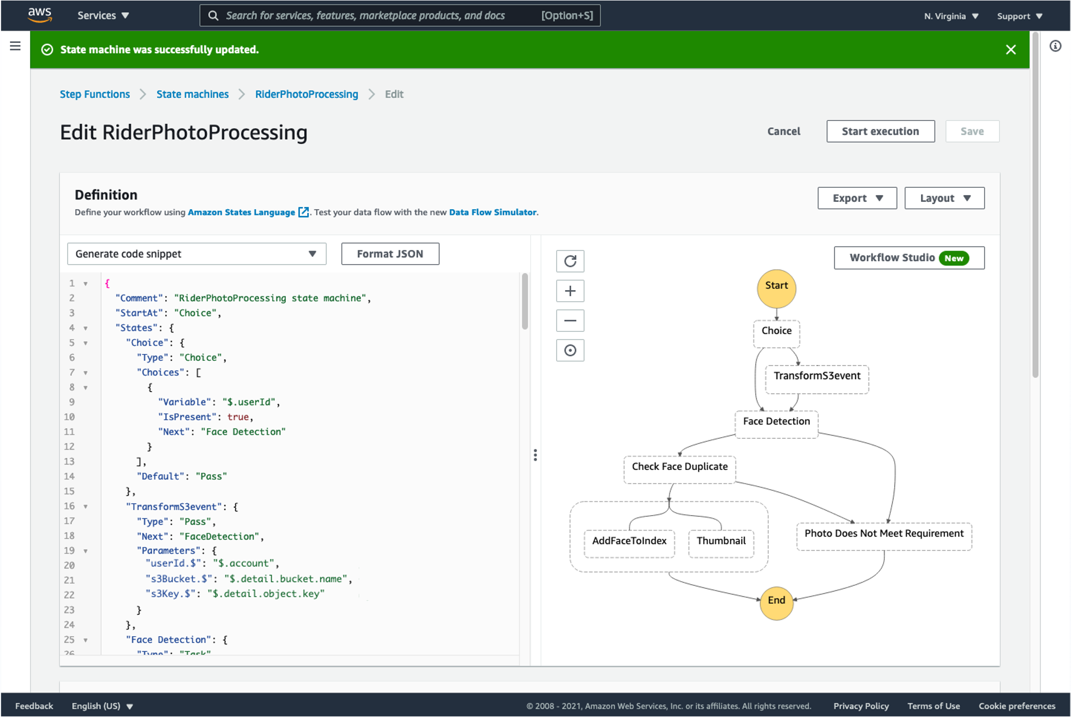Open the Services dropdown menu
The height and width of the screenshot is (717, 1071).
click(103, 16)
